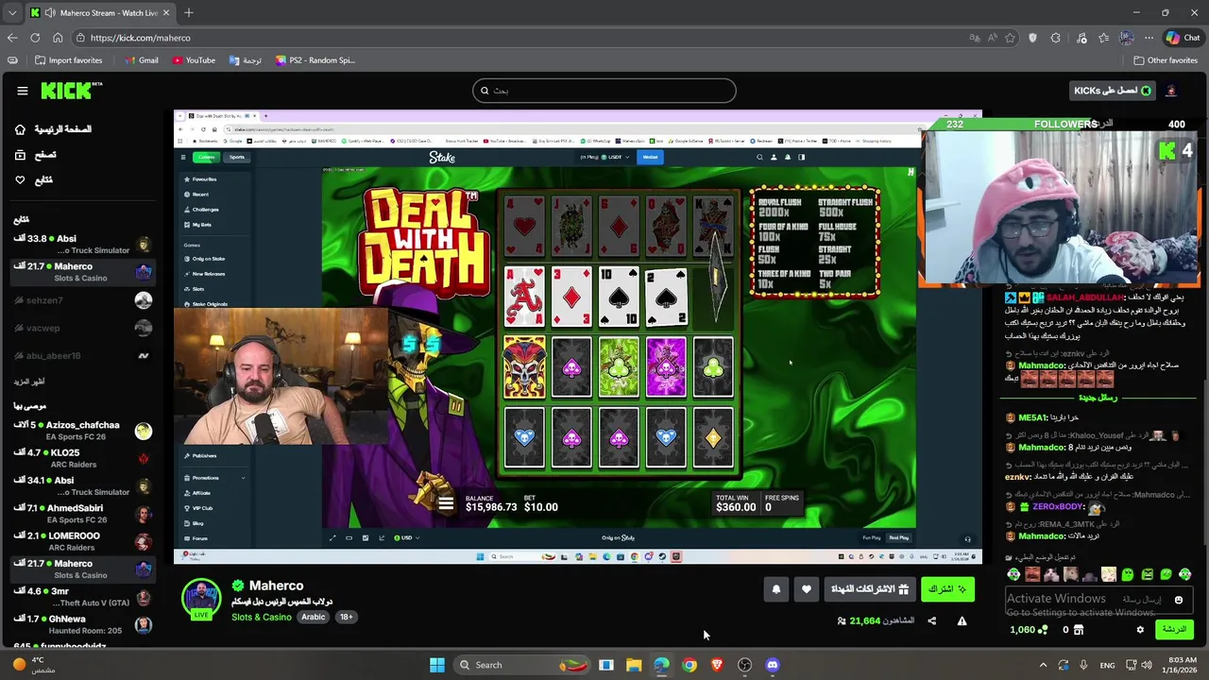The height and width of the screenshot is (680, 1209).
Task: Open the favorites list icon in toolbar
Action: coord(1104,38)
